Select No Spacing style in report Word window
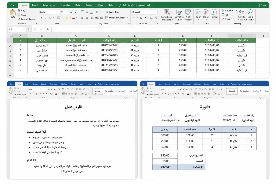 (x=109, y=91)
